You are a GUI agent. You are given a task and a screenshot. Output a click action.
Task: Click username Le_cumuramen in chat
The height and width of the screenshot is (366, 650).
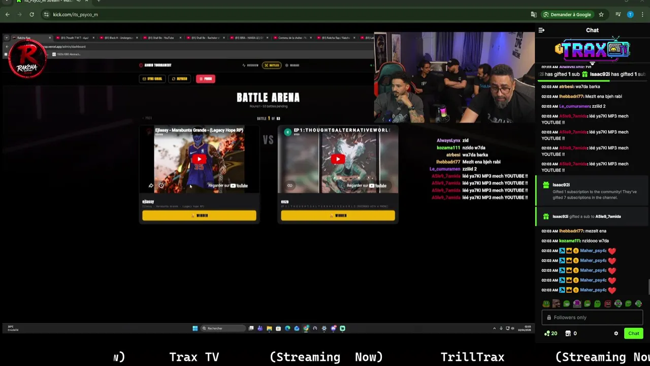click(574, 106)
